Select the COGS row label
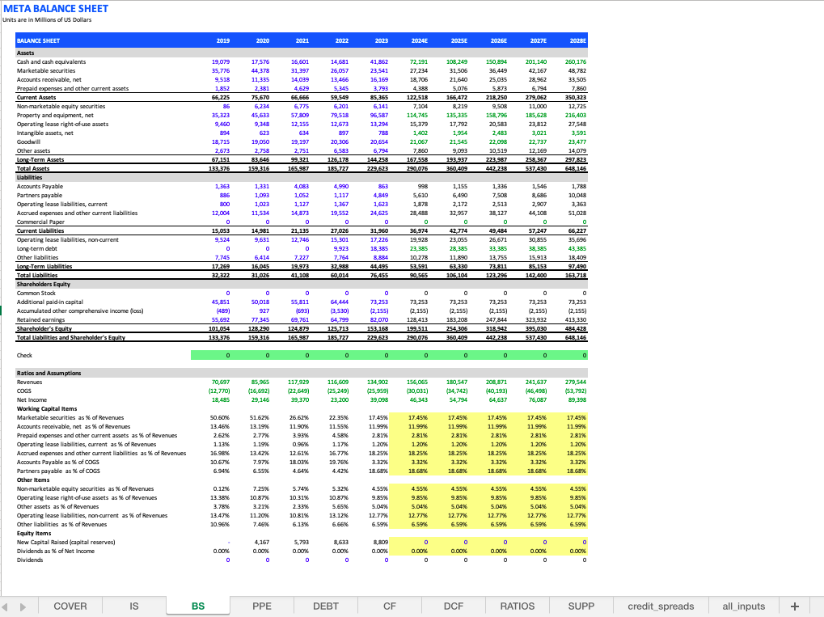 [24, 391]
